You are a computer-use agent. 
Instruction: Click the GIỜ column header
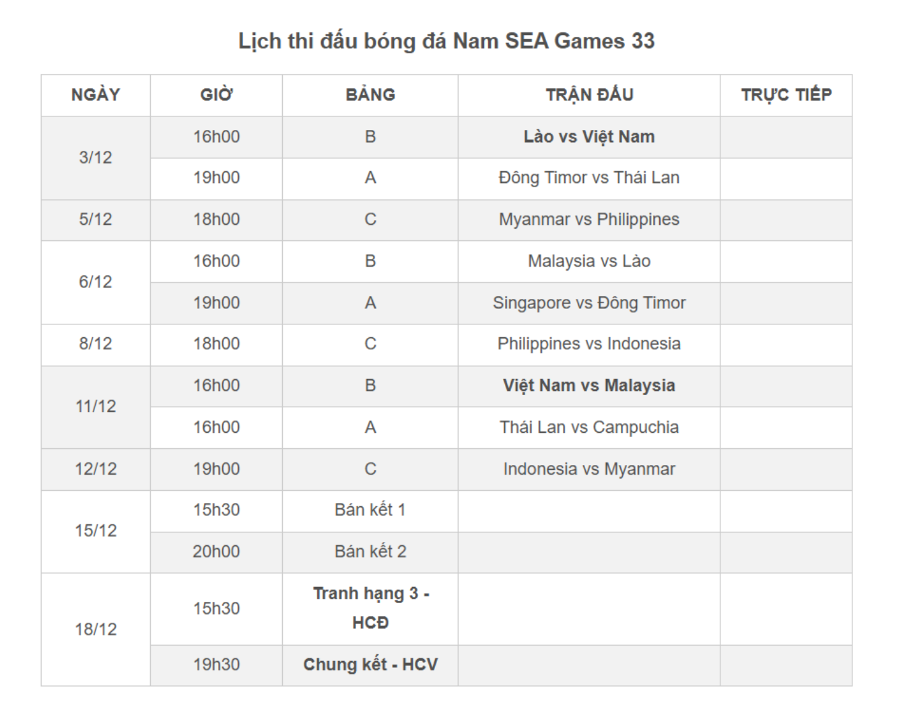point(216,95)
